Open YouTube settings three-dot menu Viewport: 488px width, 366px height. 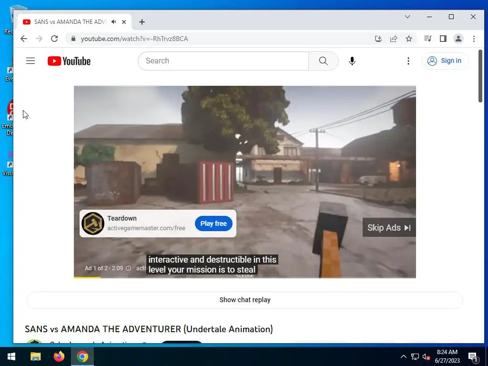tap(408, 61)
